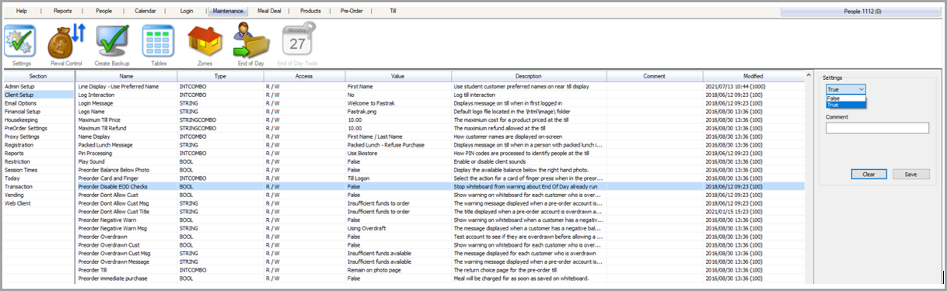Select the Registration section
This screenshot has height=291, width=947.
coord(38,145)
